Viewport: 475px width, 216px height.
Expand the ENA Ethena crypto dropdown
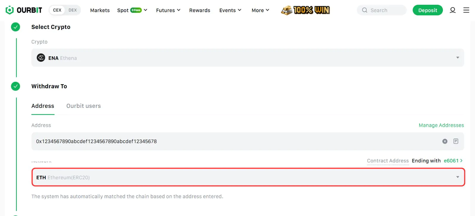pyautogui.click(x=247, y=58)
